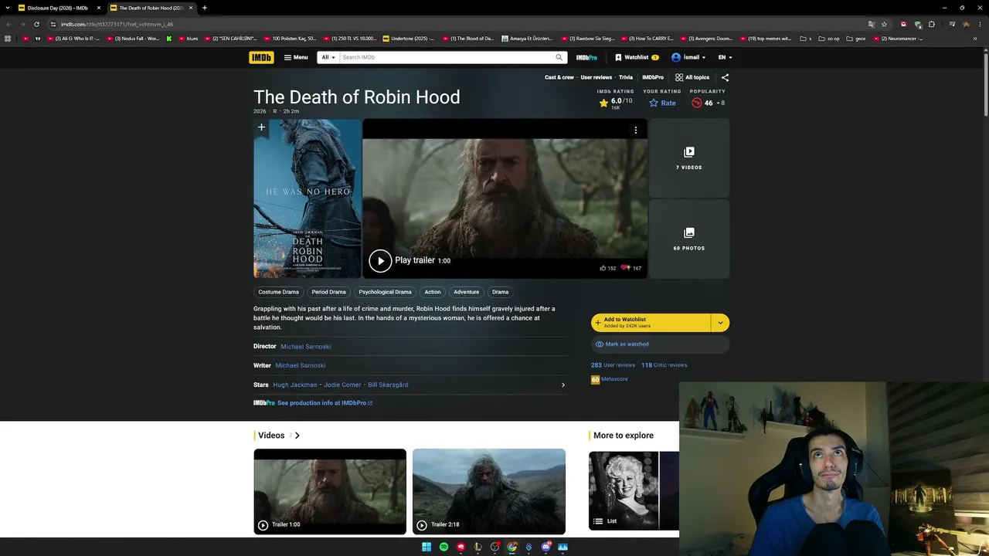Image resolution: width=989 pixels, height=556 pixels.
Task: Open the 283 User reviews link
Action: pyautogui.click(x=613, y=365)
